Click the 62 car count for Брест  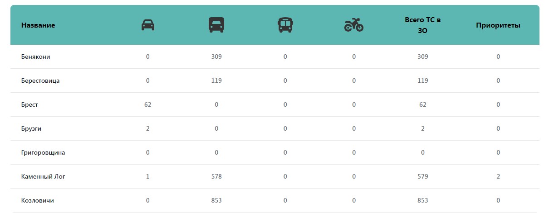(148, 105)
